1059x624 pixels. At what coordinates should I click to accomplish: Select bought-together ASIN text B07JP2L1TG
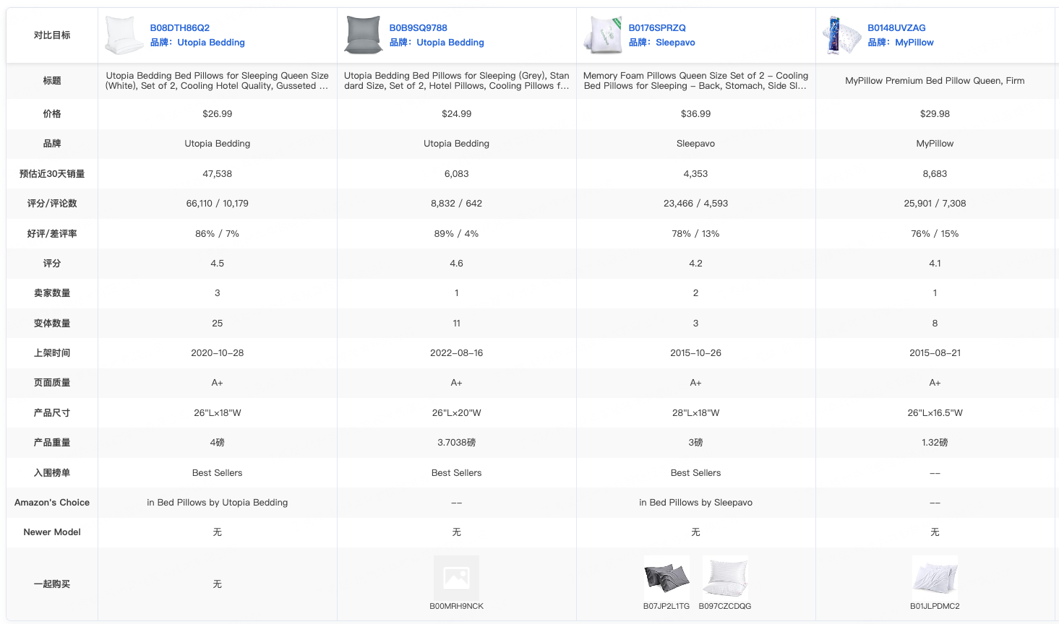[666, 606]
